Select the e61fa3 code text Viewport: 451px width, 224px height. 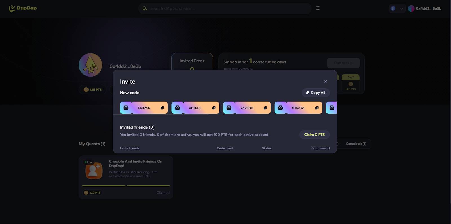(x=195, y=108)
